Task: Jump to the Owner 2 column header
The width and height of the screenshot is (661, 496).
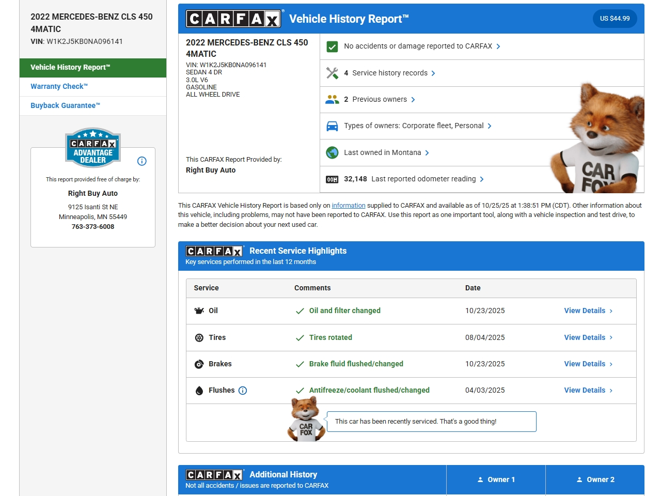Action: point(595,479)
